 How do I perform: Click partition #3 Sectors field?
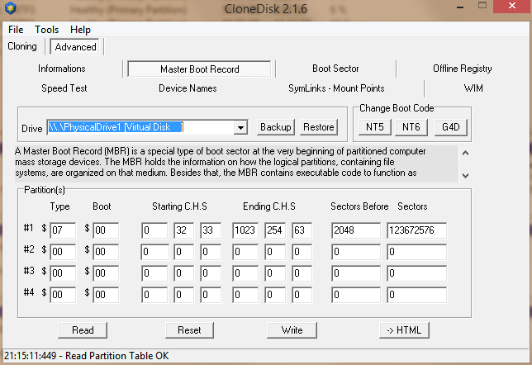(x=416, y=273)
